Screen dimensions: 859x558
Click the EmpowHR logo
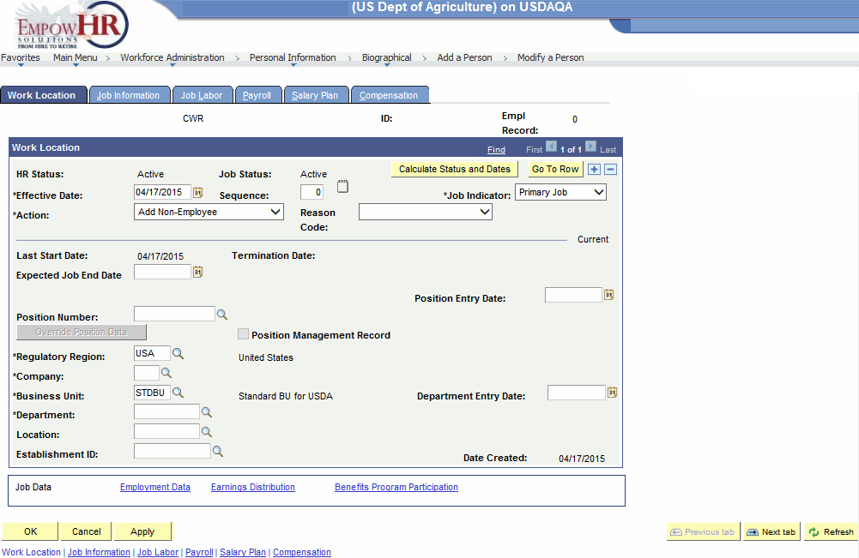click(x=71, y=25)
